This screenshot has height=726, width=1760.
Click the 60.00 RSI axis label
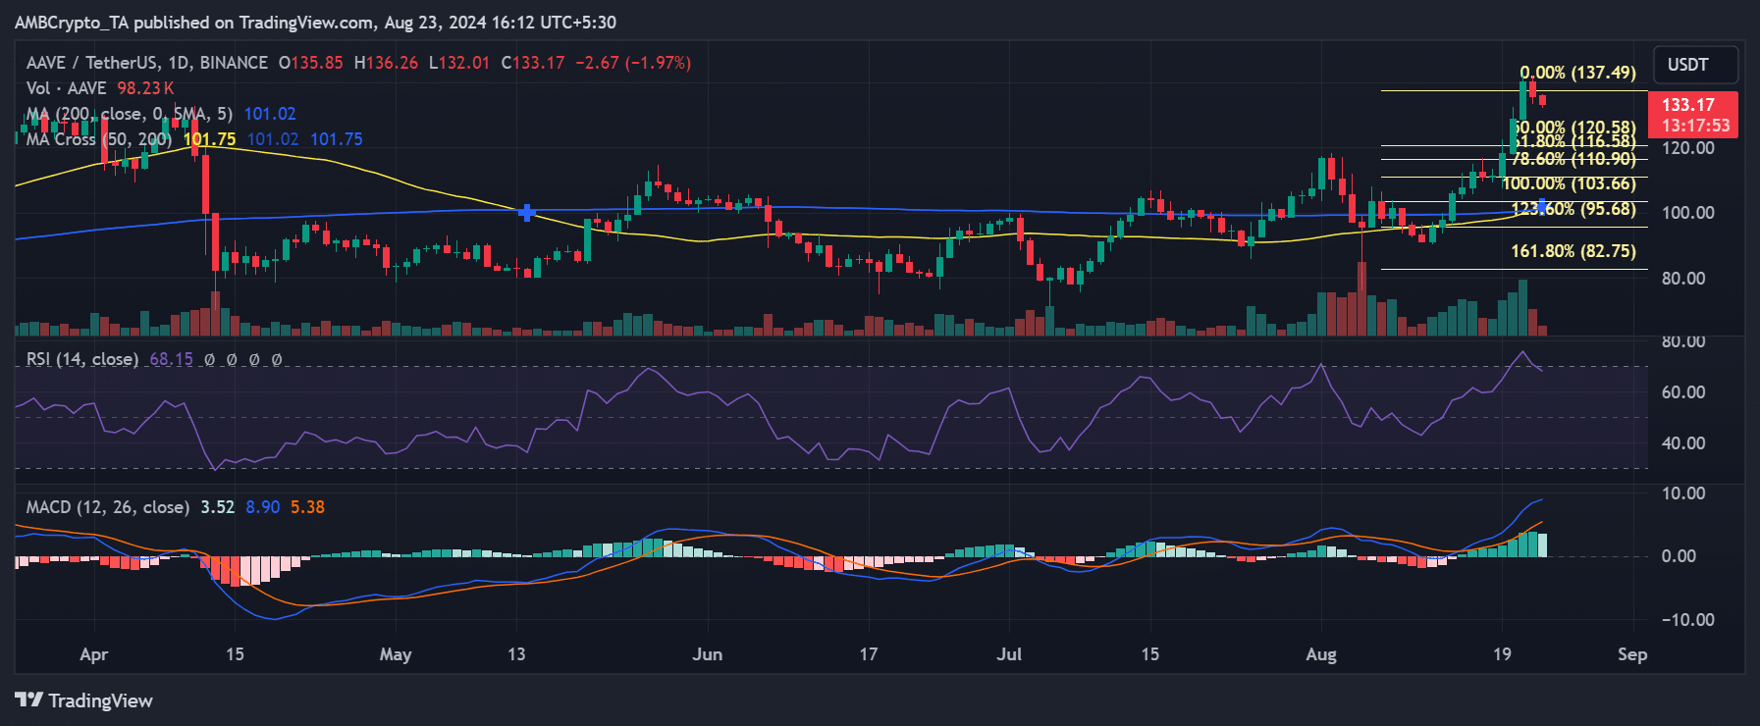pos(1683,392)
